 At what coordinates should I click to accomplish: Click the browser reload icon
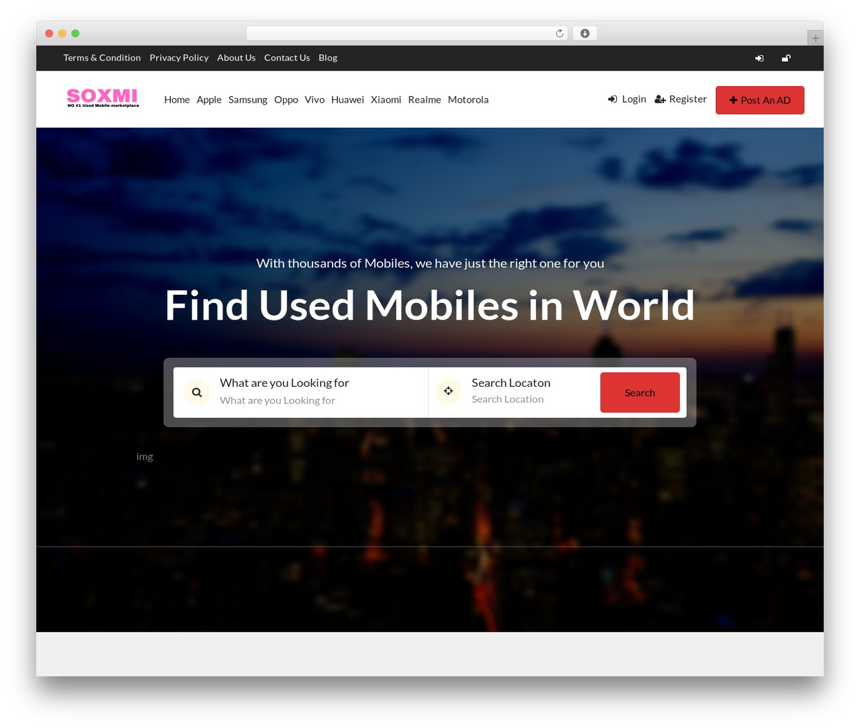[x=559, y=34]
